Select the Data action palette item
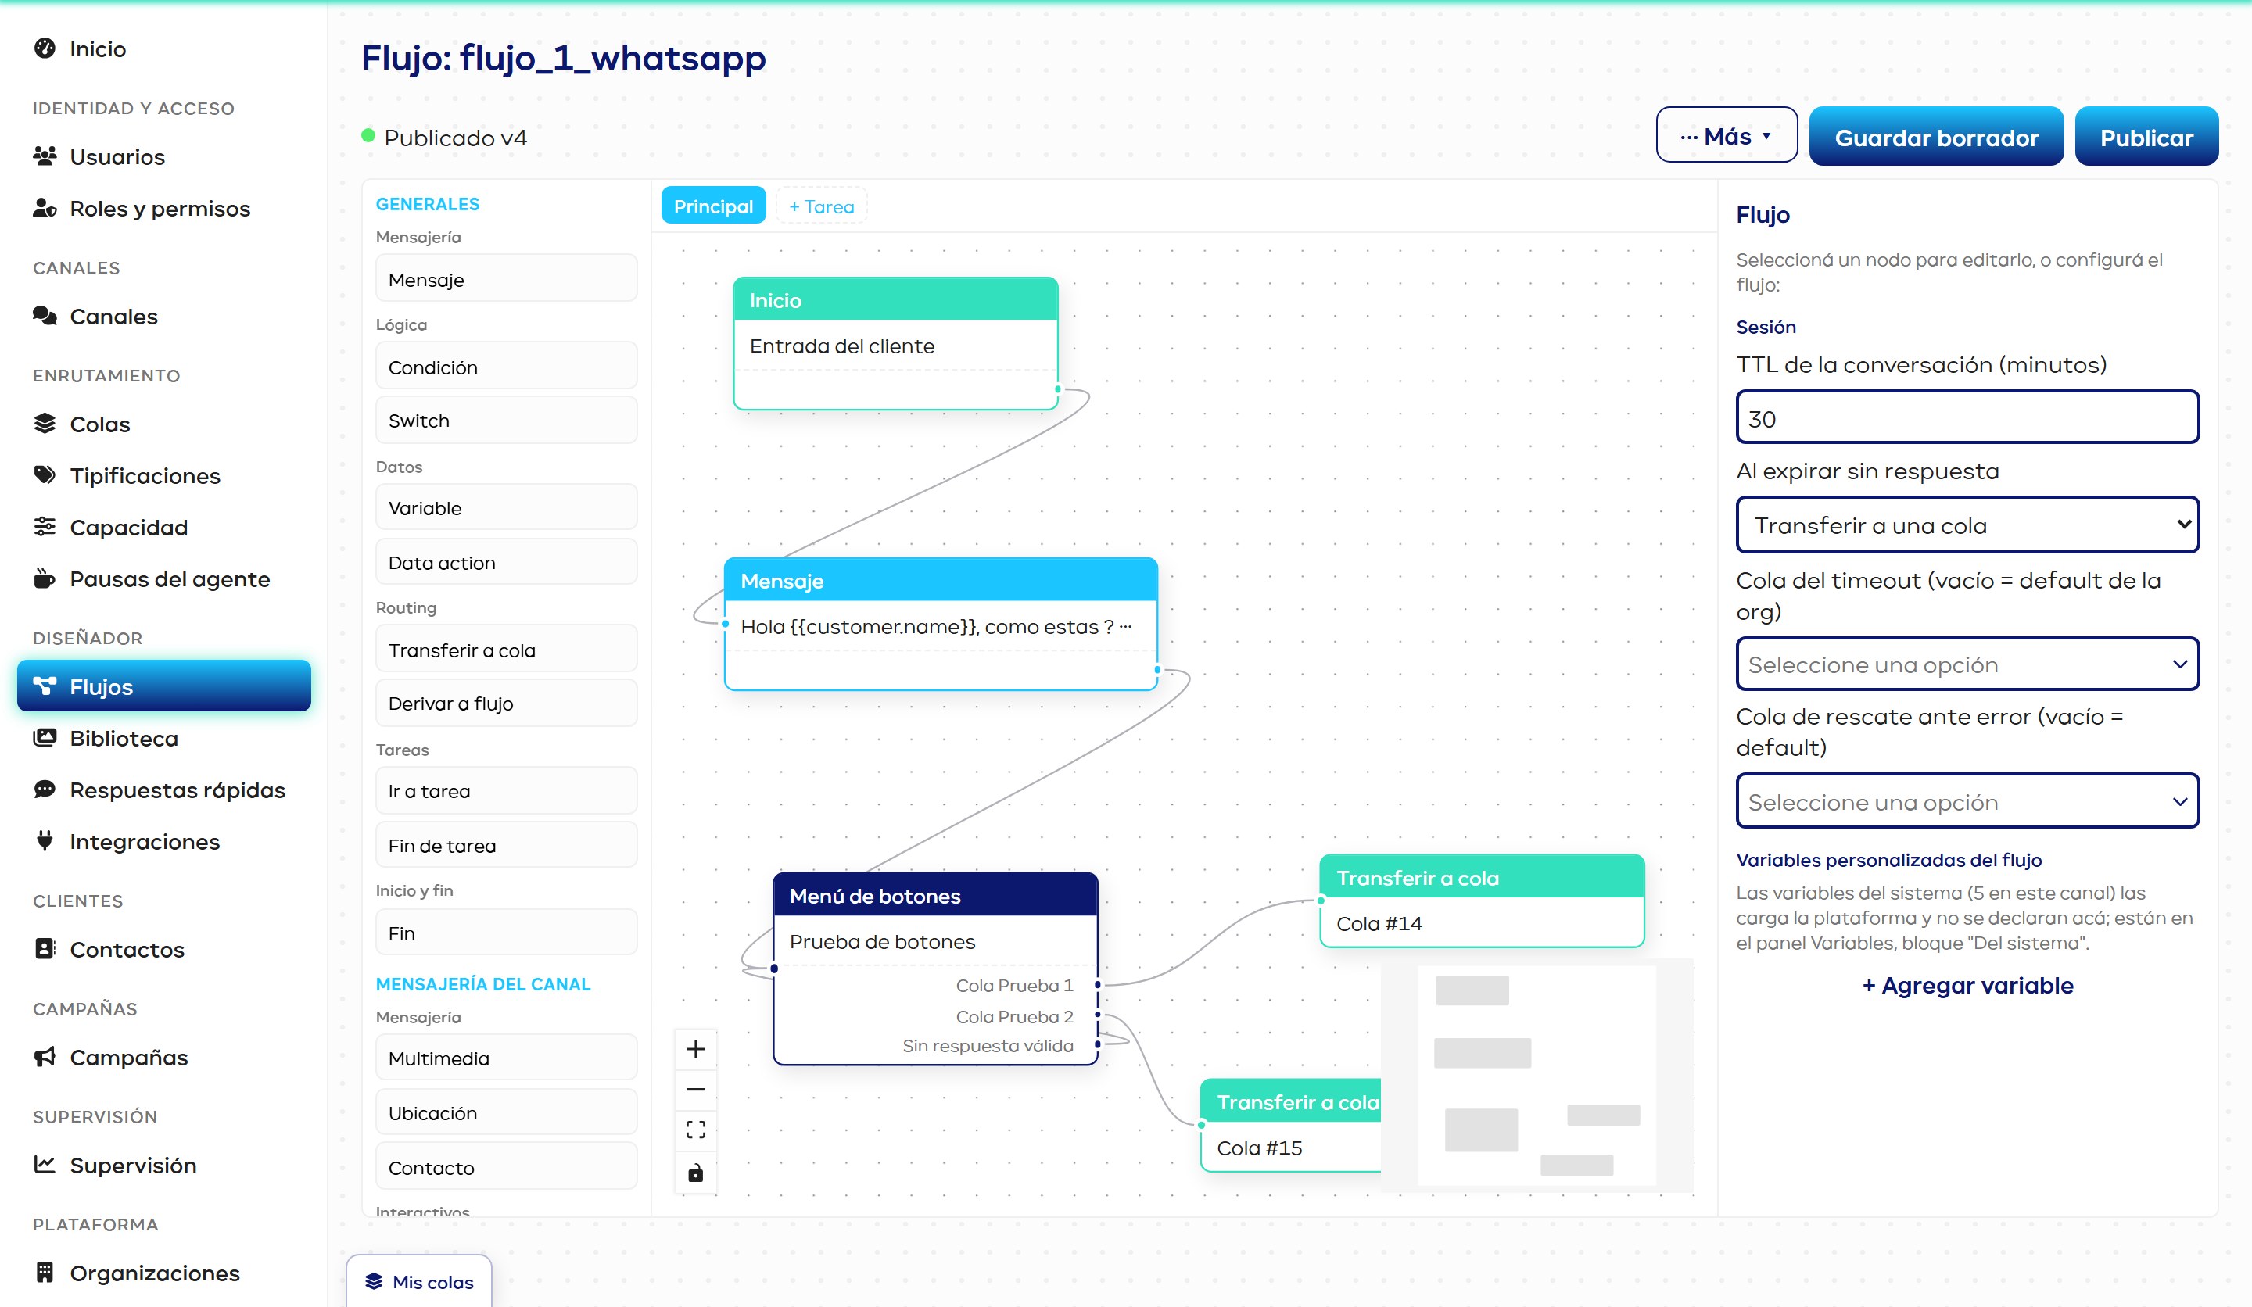The width and height of the screenshot is (2252, 1307). [506, 563]
